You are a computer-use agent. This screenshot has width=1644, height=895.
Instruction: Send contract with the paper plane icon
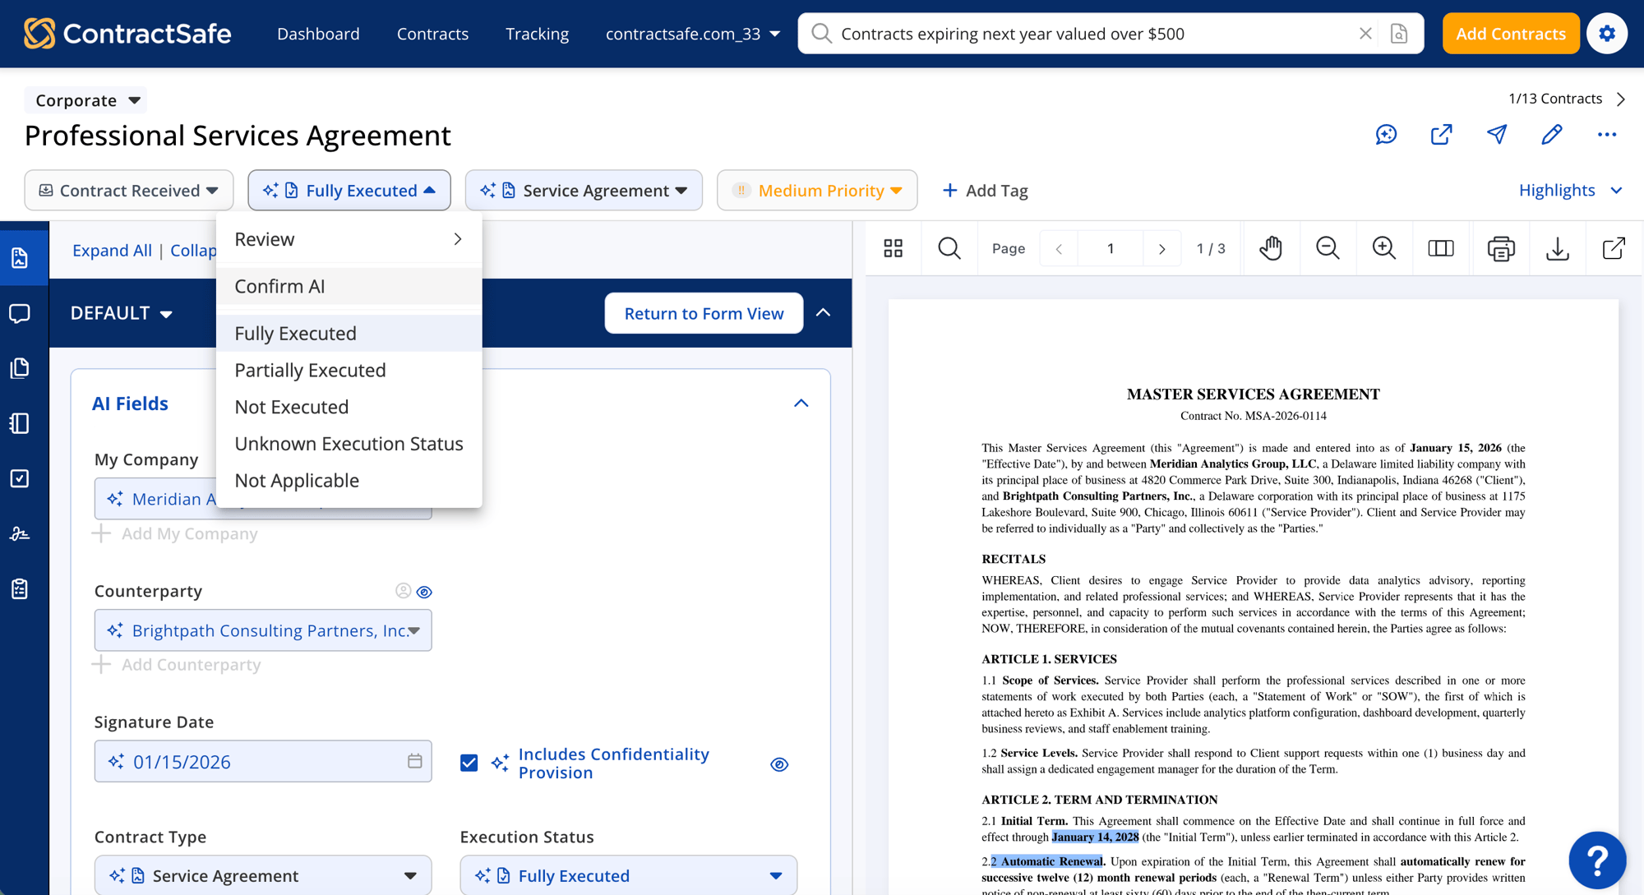[x=1497, y=135]
